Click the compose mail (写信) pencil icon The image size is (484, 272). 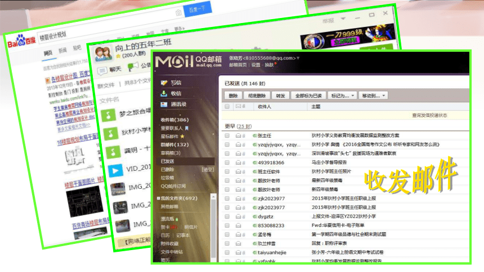tap(164, 83)
